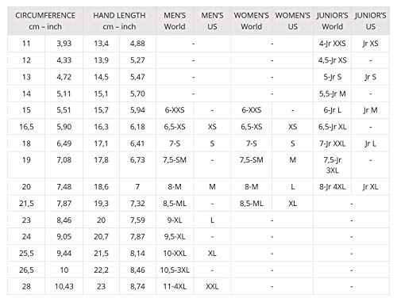Select the men's 6-XXS size cell
This screenshot has height=302, width=397.
coord(175,110)
